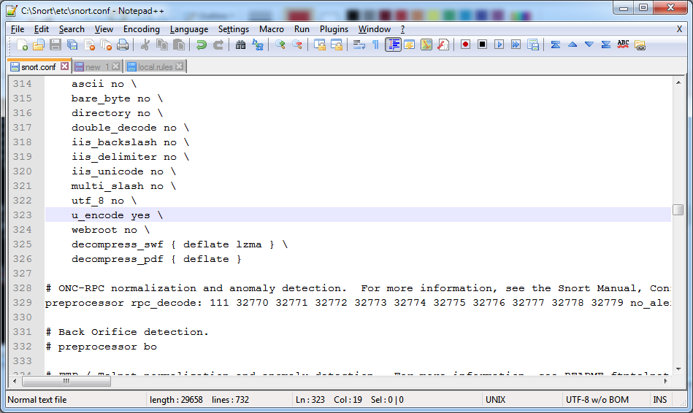
Task: Click the Open file toolbar icon
Action: (x=39, y=45)
